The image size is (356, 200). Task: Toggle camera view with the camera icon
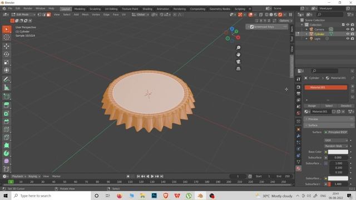(x=238, y=62)
